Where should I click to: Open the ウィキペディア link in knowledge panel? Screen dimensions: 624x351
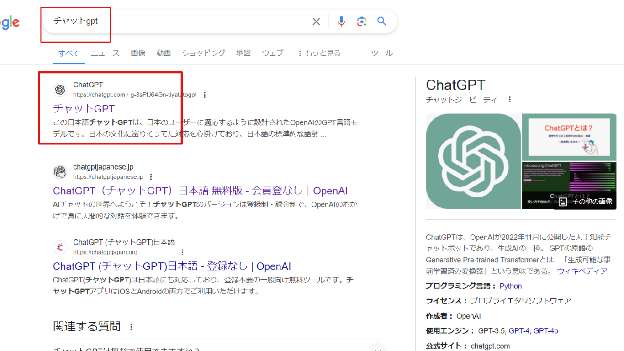[582, 271]
